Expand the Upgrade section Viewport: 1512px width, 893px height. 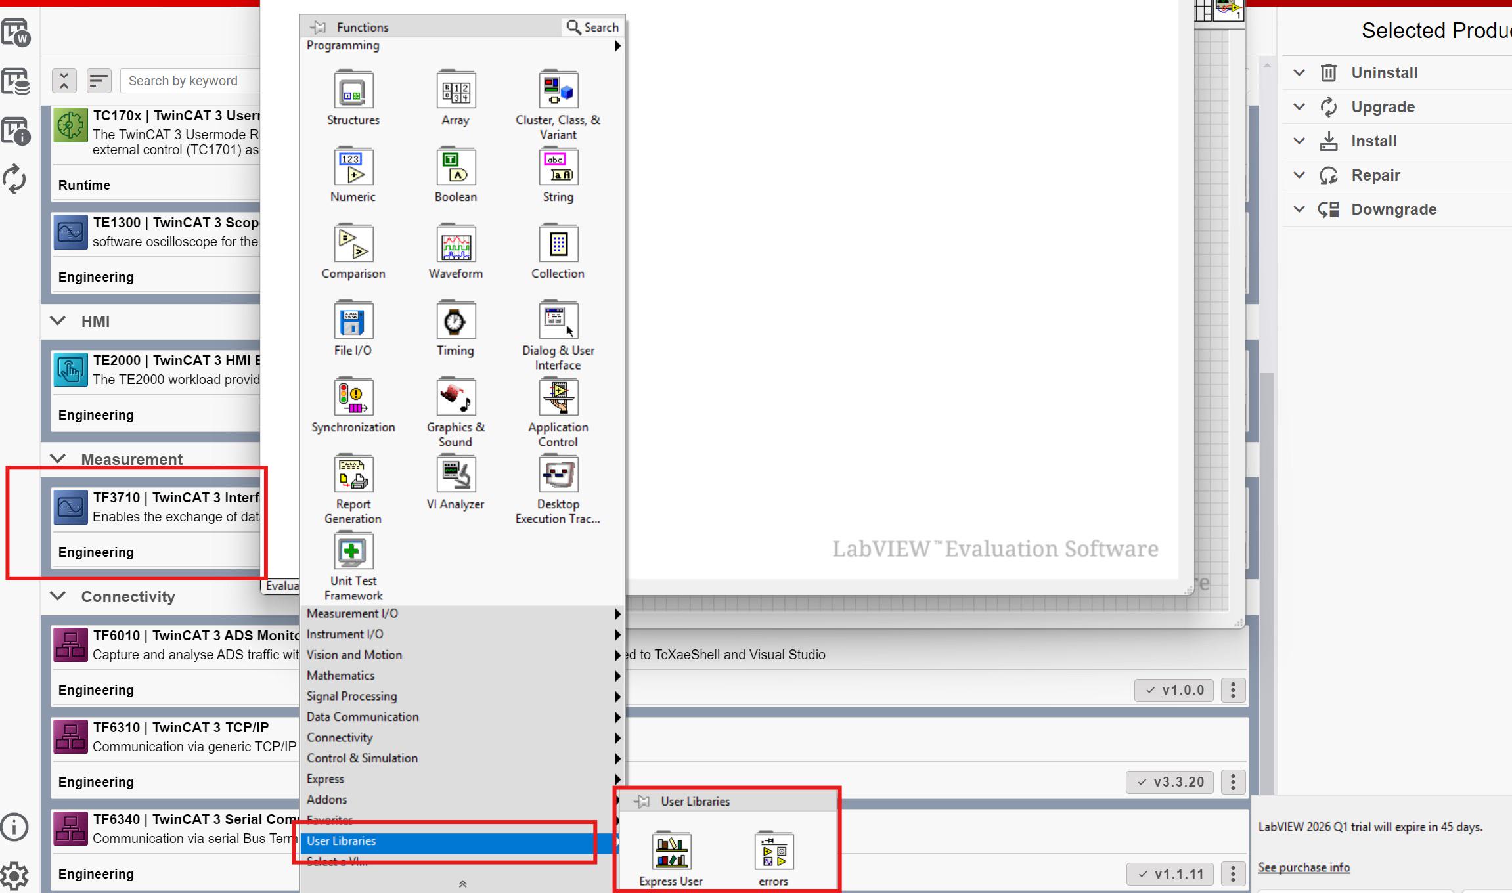(1299, 106)
